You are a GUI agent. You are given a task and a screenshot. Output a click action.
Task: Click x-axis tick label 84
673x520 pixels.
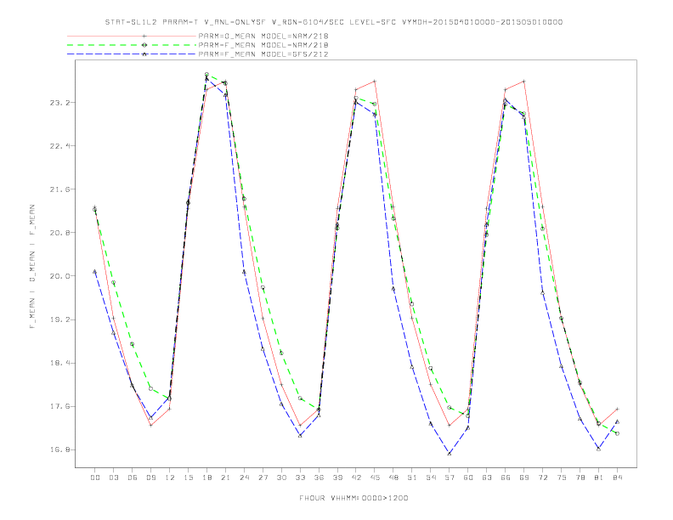point(618,478)
